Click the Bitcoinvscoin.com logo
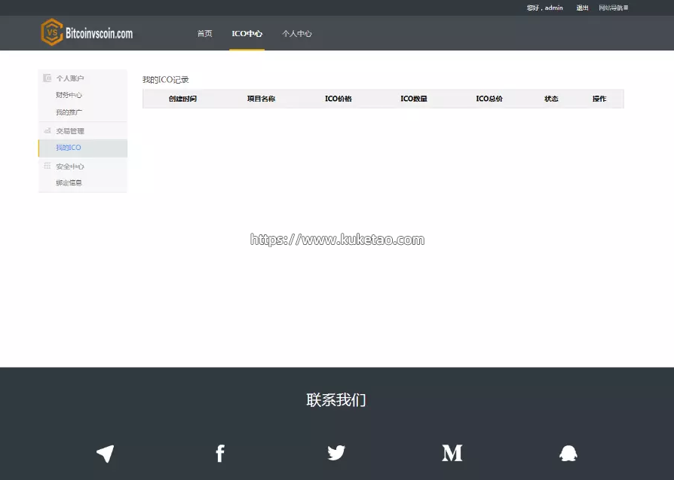This screenshot has width=674, height=480. pos(87,32)
